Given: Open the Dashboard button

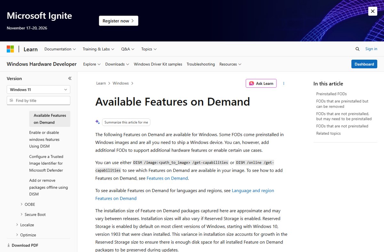Looking at the screenshot, I should point(364,64).
